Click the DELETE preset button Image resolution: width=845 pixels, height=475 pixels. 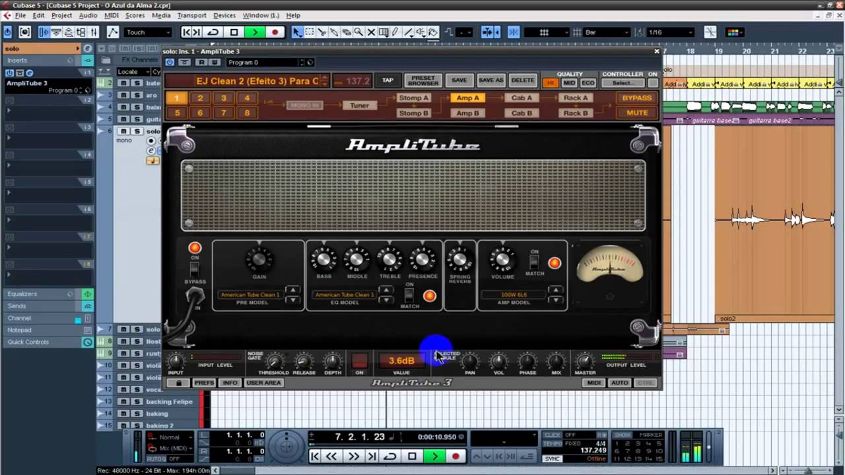point(523,80)
